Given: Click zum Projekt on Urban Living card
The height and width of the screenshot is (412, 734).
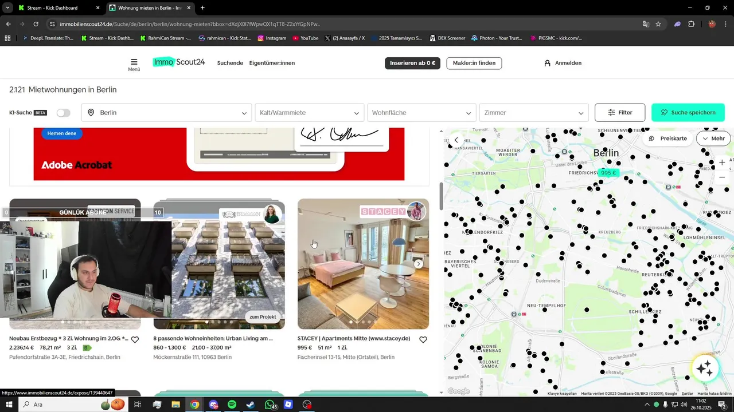Looking at the screenshot, I should click(x=263, y=317).
